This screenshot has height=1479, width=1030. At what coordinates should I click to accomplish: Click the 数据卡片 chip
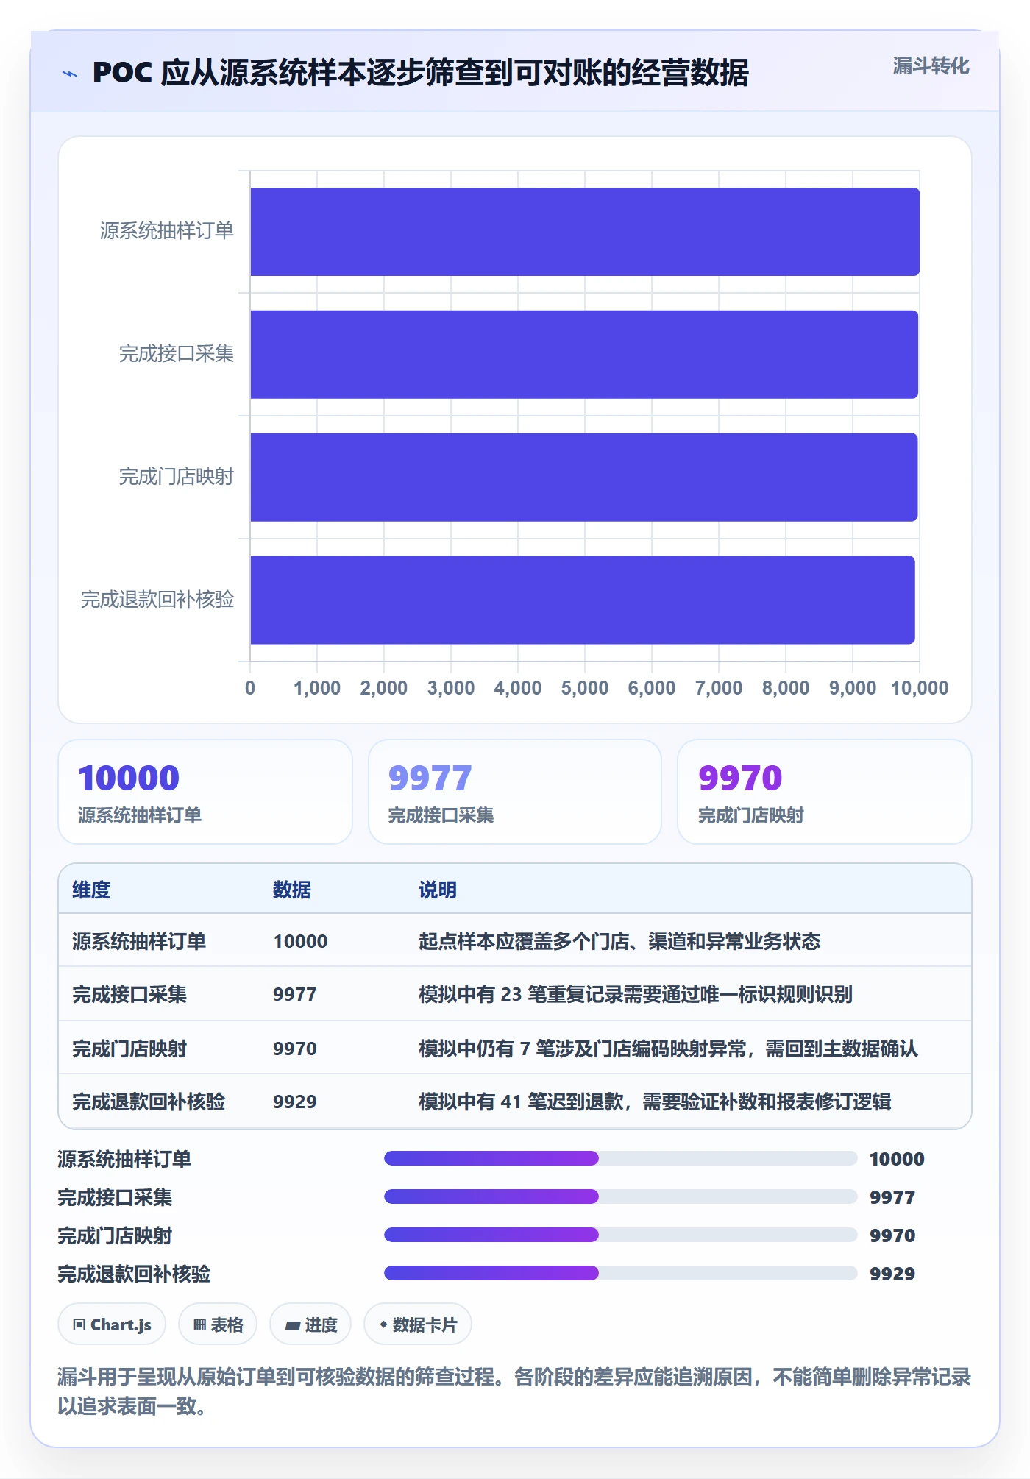418,1324
